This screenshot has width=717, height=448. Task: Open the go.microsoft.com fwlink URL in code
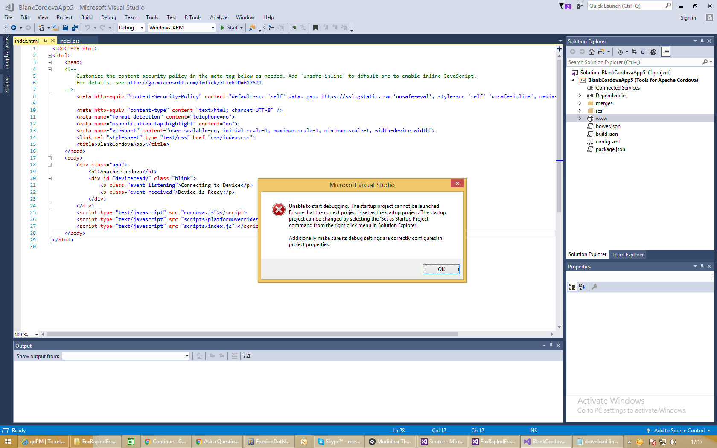pyautogui.click(x=194, y=83)
